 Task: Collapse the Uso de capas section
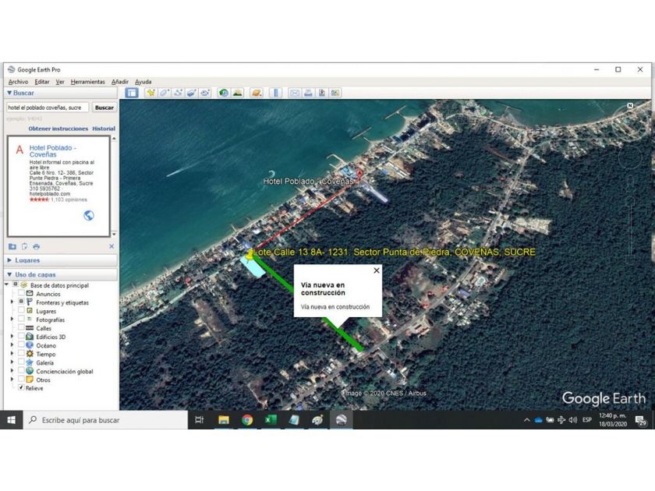pyautogui.click(x=9, y=274)
